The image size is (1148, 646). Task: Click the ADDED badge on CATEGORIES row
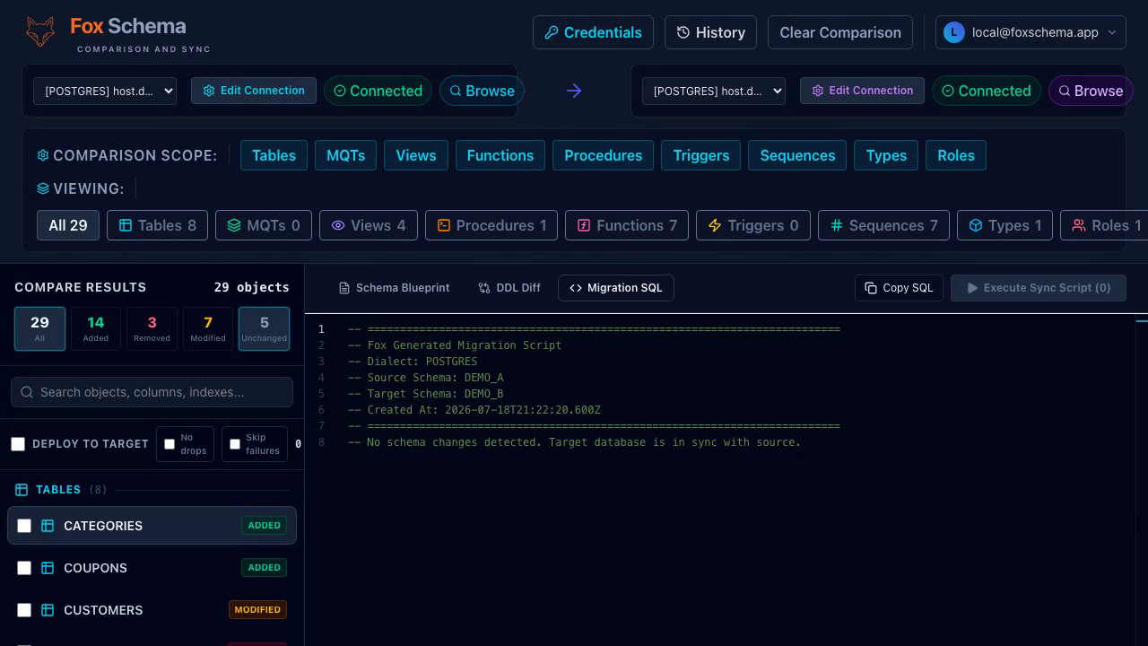[264, 526]
